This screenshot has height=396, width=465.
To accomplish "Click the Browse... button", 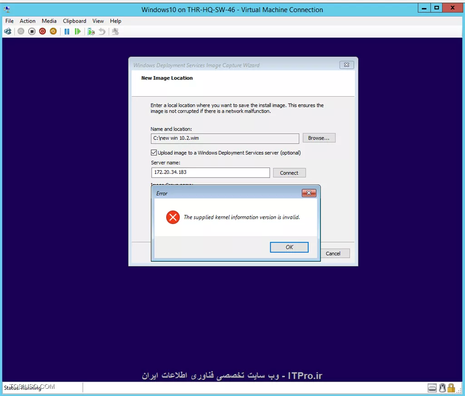I will [319, 138].
